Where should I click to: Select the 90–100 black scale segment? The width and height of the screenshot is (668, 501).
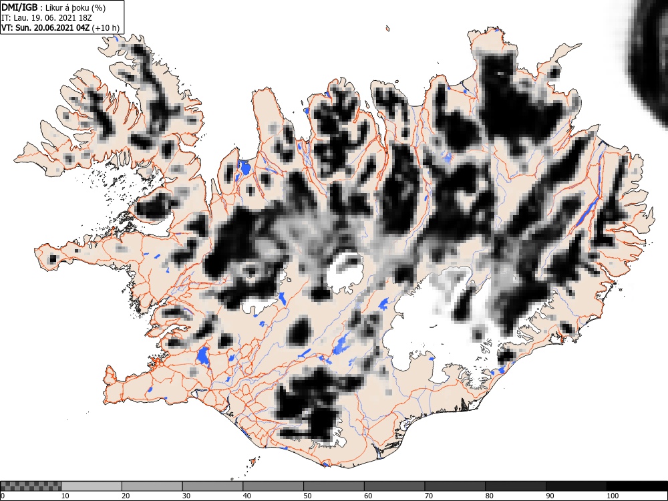tap(576, 486)
